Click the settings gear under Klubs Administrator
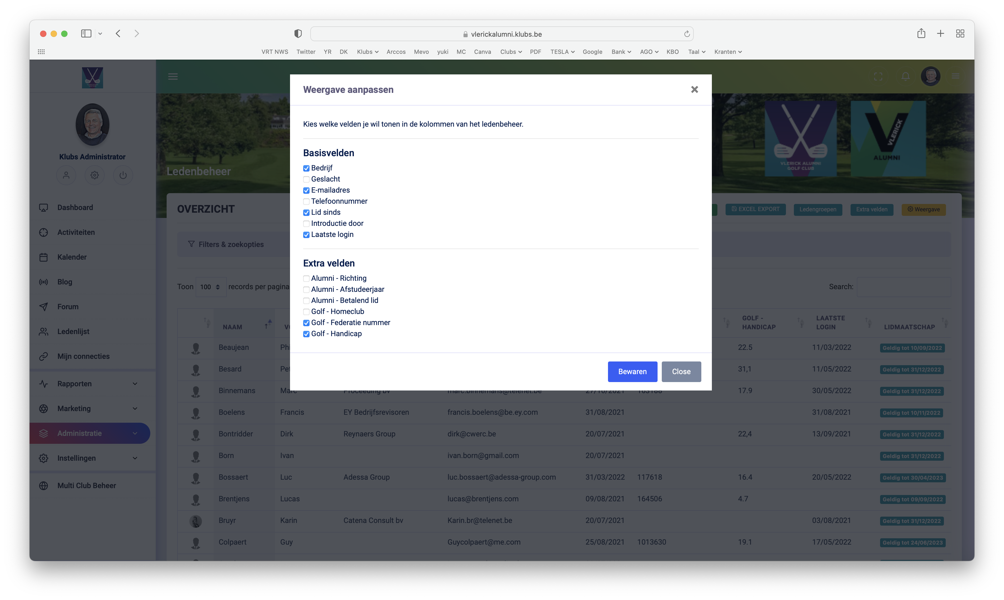 (95, 175)
